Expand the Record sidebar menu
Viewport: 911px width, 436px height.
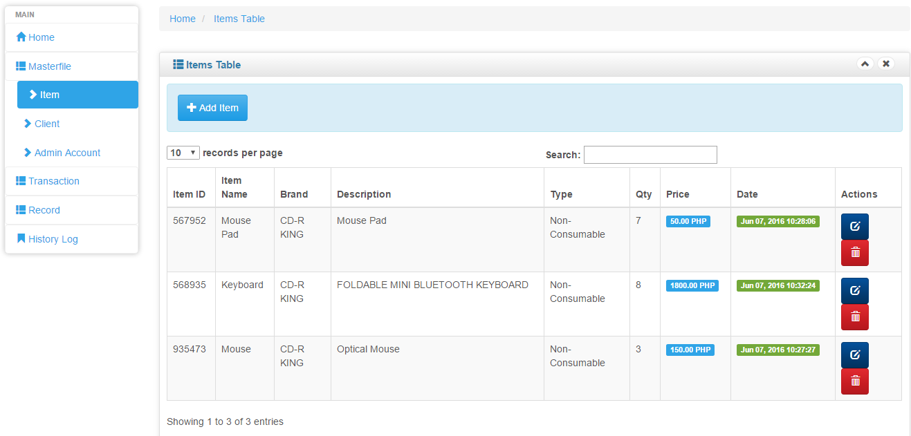pyautogui.click(x=44, y=210)
